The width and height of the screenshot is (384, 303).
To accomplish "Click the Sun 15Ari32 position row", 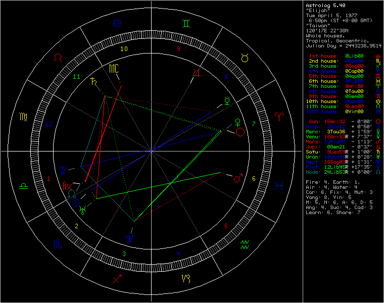I will coord(344,122).
